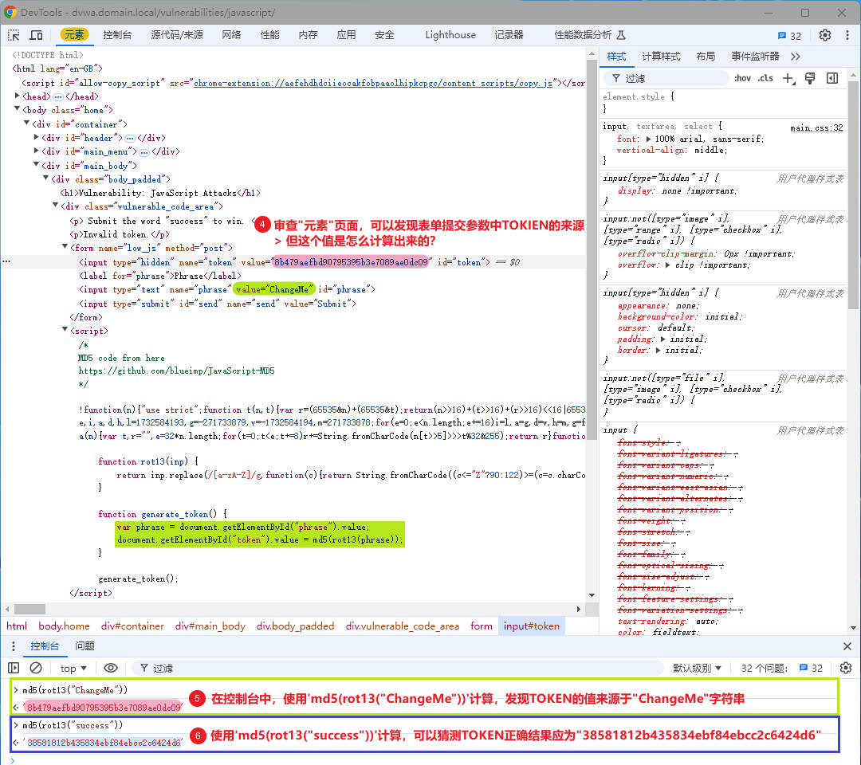Open console settings gear icon
The width and height of the screenshot is (861, 765).
point(846,668)
